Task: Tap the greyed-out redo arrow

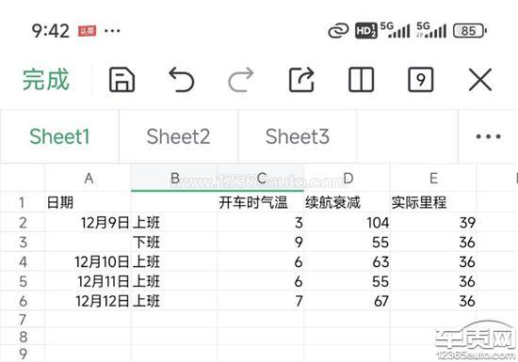Action: 241,80
